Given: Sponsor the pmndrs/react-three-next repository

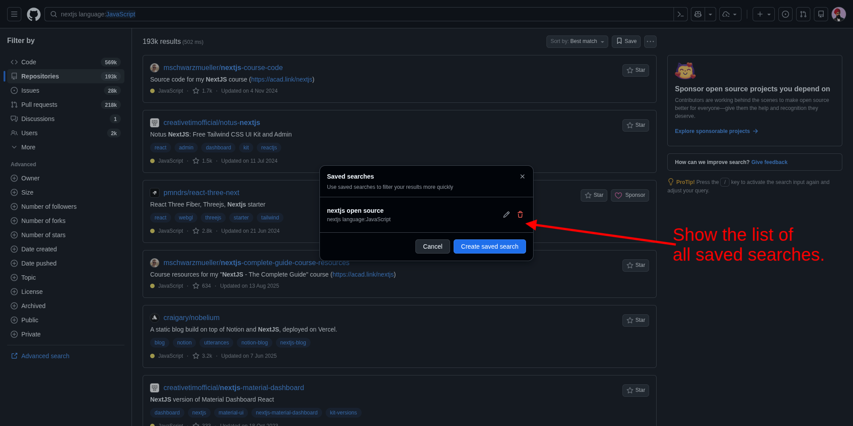Looking at the screenshot, I should 630,195.
